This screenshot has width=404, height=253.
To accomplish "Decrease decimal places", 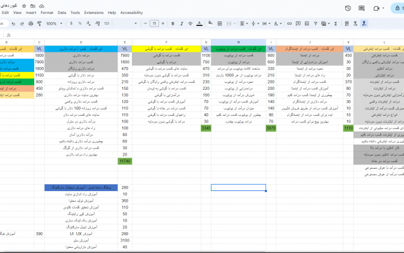I will 88,23.
